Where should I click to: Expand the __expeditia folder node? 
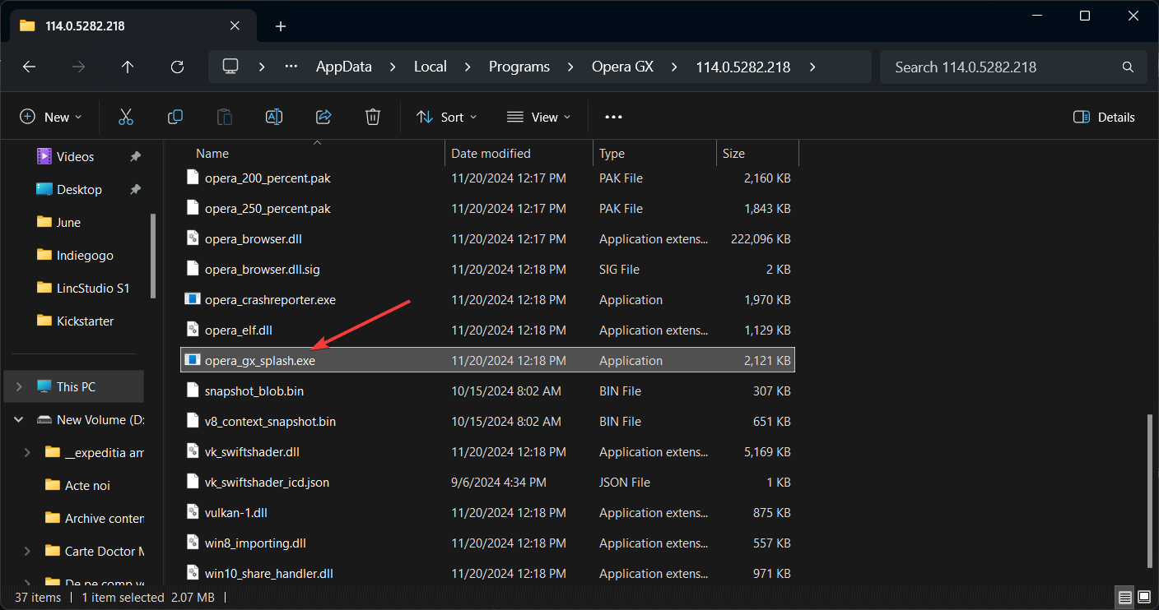pyautogui.click(x=27, y=452)
